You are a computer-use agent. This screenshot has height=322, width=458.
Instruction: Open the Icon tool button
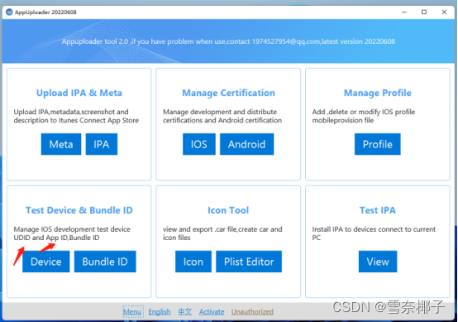(193, 262)
